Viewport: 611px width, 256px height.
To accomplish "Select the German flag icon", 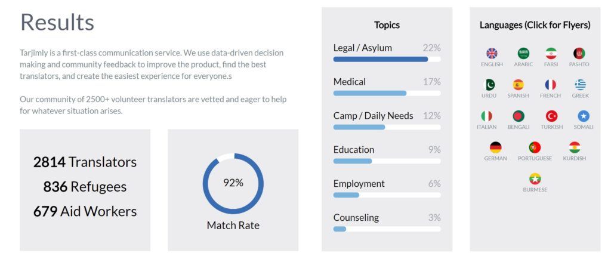I will 495,147.
